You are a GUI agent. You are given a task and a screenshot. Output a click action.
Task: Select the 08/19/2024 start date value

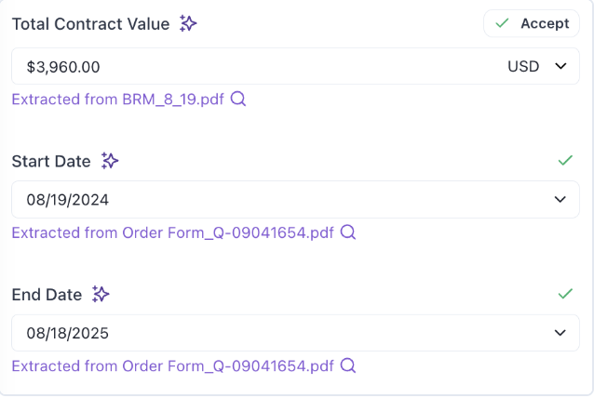61,200
